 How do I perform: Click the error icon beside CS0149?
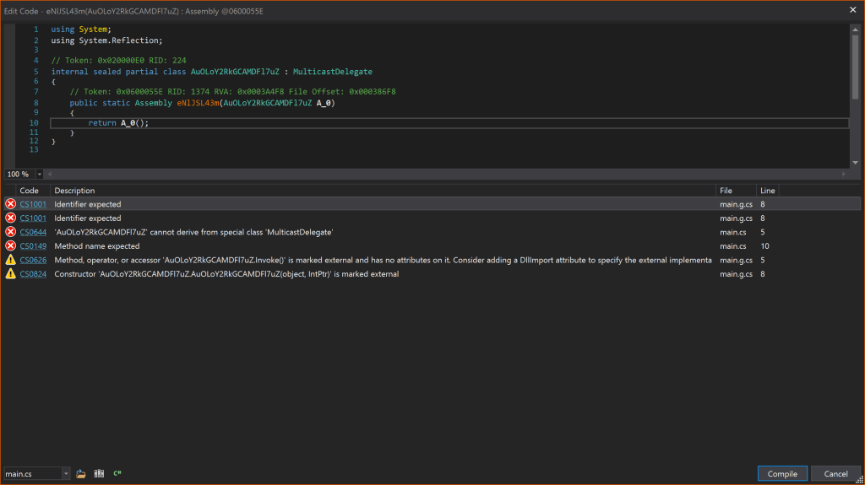[10, 246]
